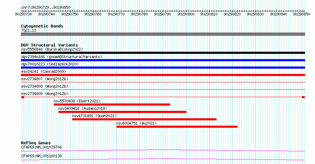Click the black nsv5556846 variant bar
This screenshot has height=164, width=315.
click(x=163, y=53)
